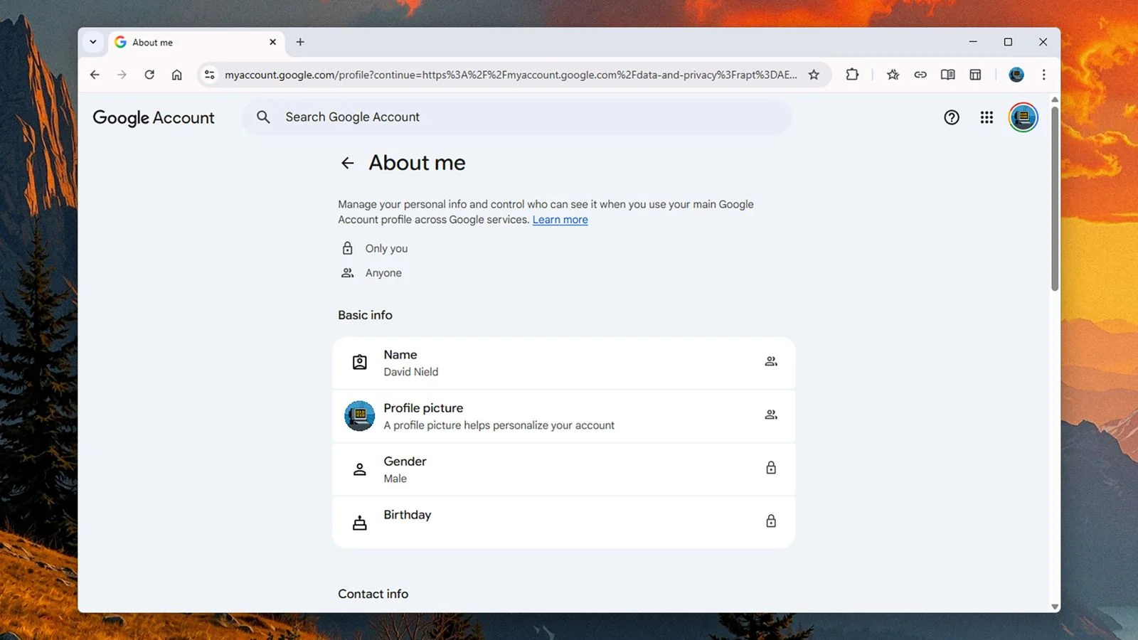Maximize the browser window

pos(1008,42)
